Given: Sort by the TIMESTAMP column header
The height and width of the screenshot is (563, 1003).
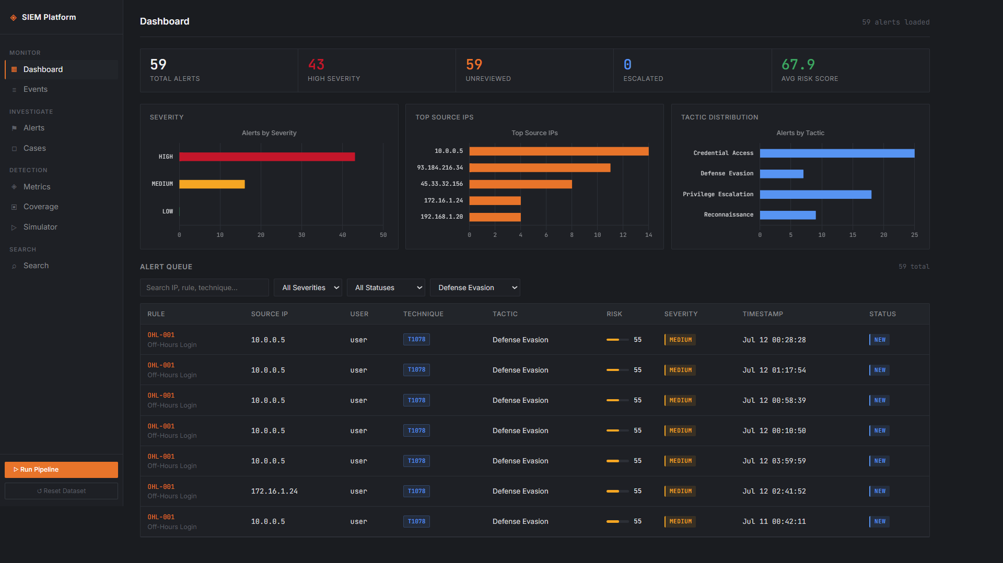Looking at the screenshot, I should click(x=762, y=314).
